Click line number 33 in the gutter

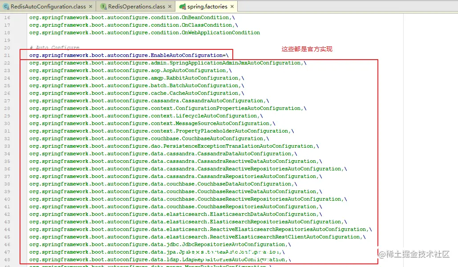[x=7, y=146]
